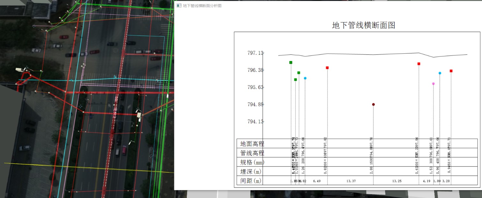Click the lowest green square pipe marker
482x198 pixels.
[x=296, y=79]
